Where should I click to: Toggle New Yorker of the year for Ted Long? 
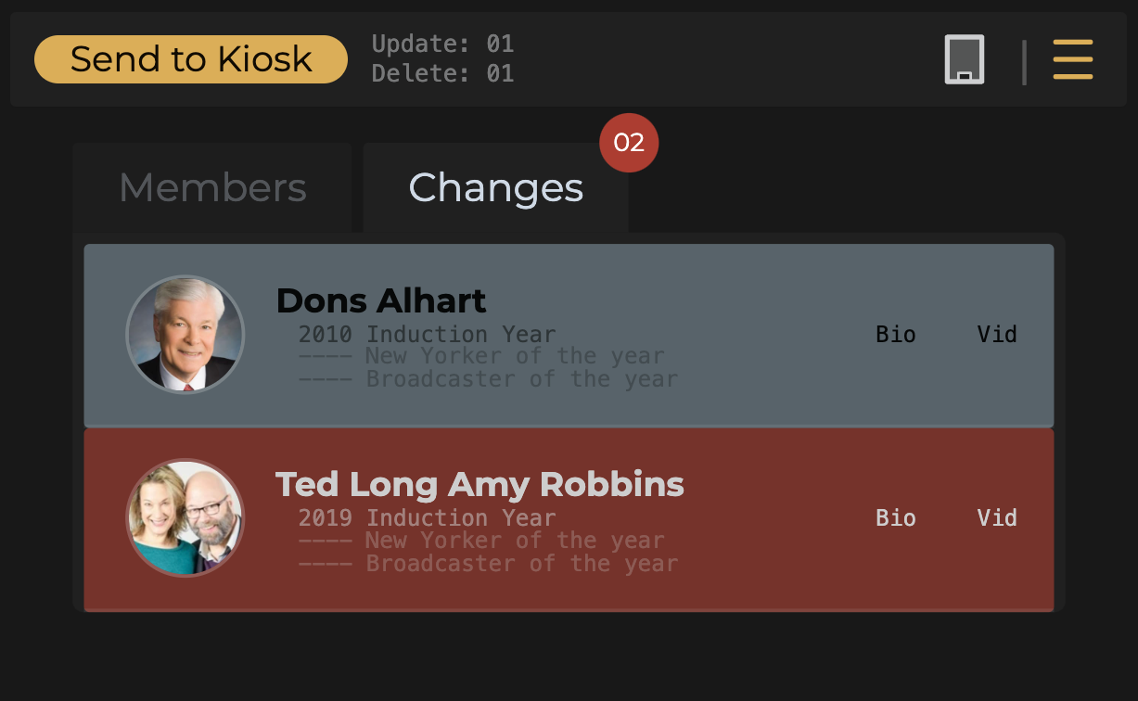click(481, 540)
